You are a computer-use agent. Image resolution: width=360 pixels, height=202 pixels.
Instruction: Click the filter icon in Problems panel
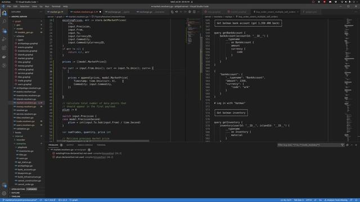(x=343, y=145)
